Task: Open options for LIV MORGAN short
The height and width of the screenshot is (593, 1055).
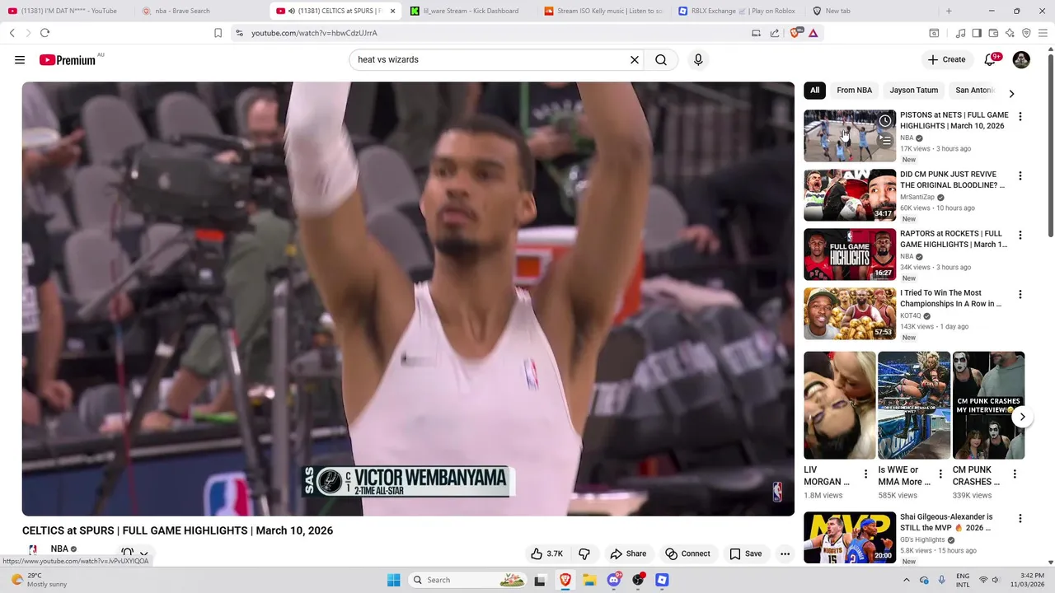Action: [865, 474]
